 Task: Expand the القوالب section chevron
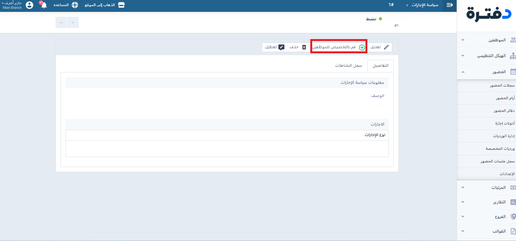(x=463, y=231)
